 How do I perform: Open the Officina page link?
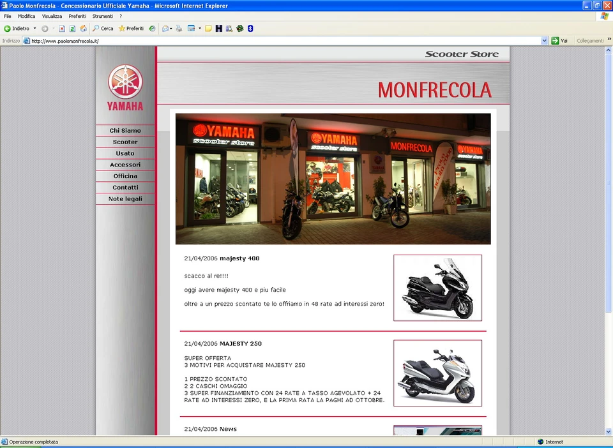(x=125, y=175)
